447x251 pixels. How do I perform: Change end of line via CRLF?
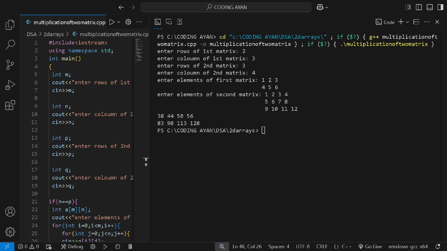click(322, 247)
